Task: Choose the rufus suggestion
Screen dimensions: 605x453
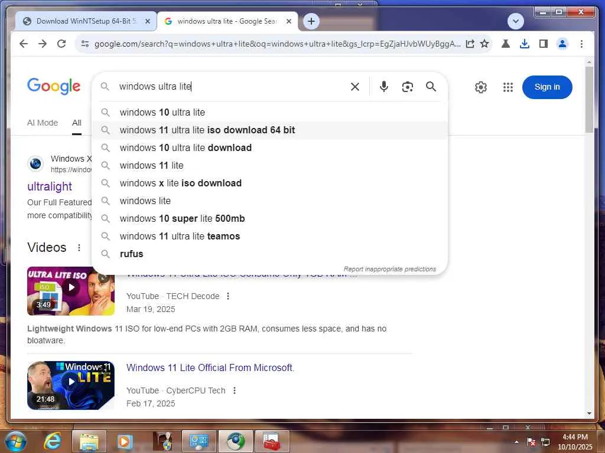Action: 269,254
